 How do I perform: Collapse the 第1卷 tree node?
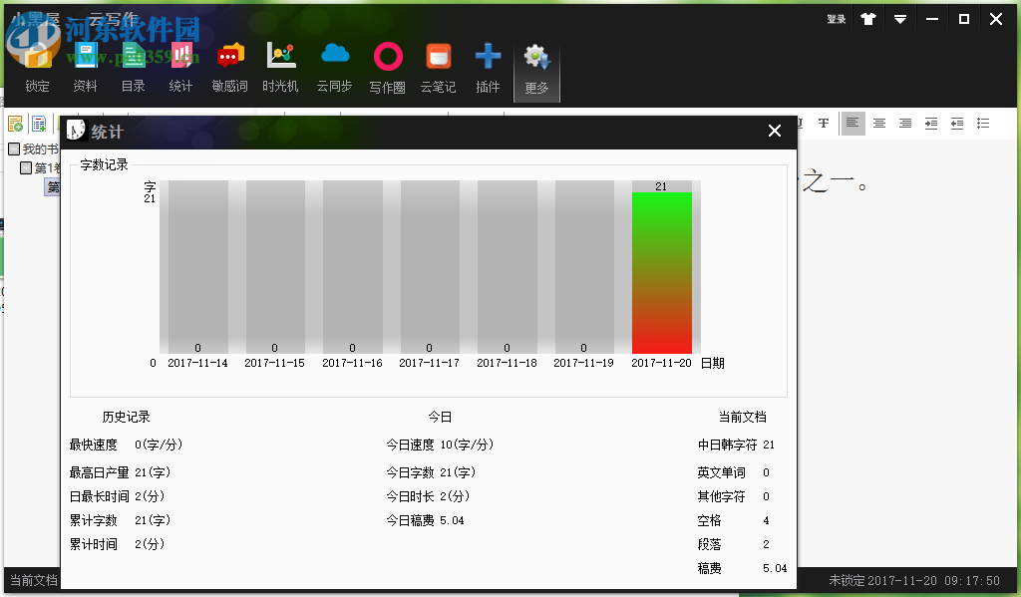(25, 167)
